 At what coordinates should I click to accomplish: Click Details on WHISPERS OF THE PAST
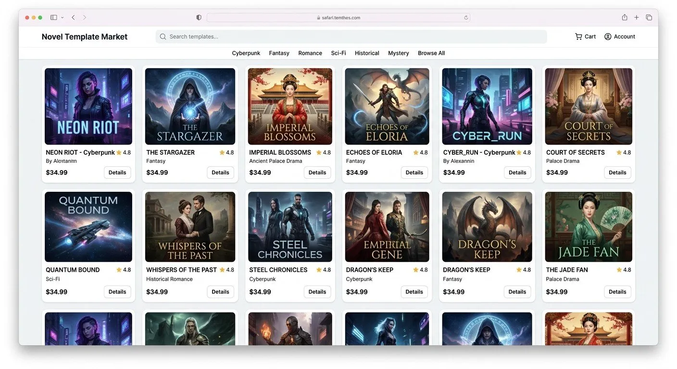pos(220,292)
